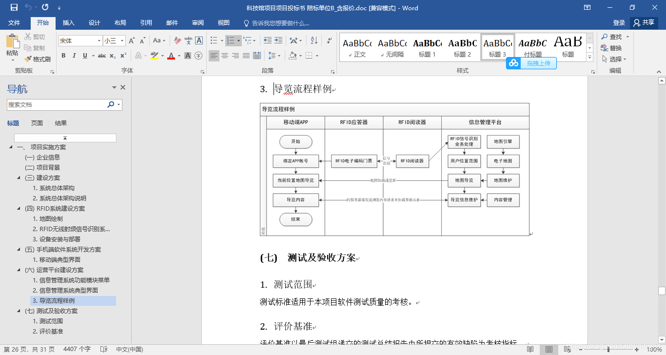Justify the paragraph text
Image resolution: width=666 pixels, height=355 pixels.
coord(246,56)
